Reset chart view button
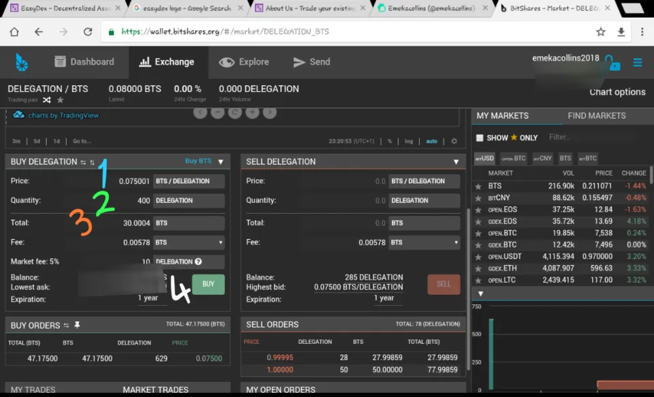 tap(235, 112)
